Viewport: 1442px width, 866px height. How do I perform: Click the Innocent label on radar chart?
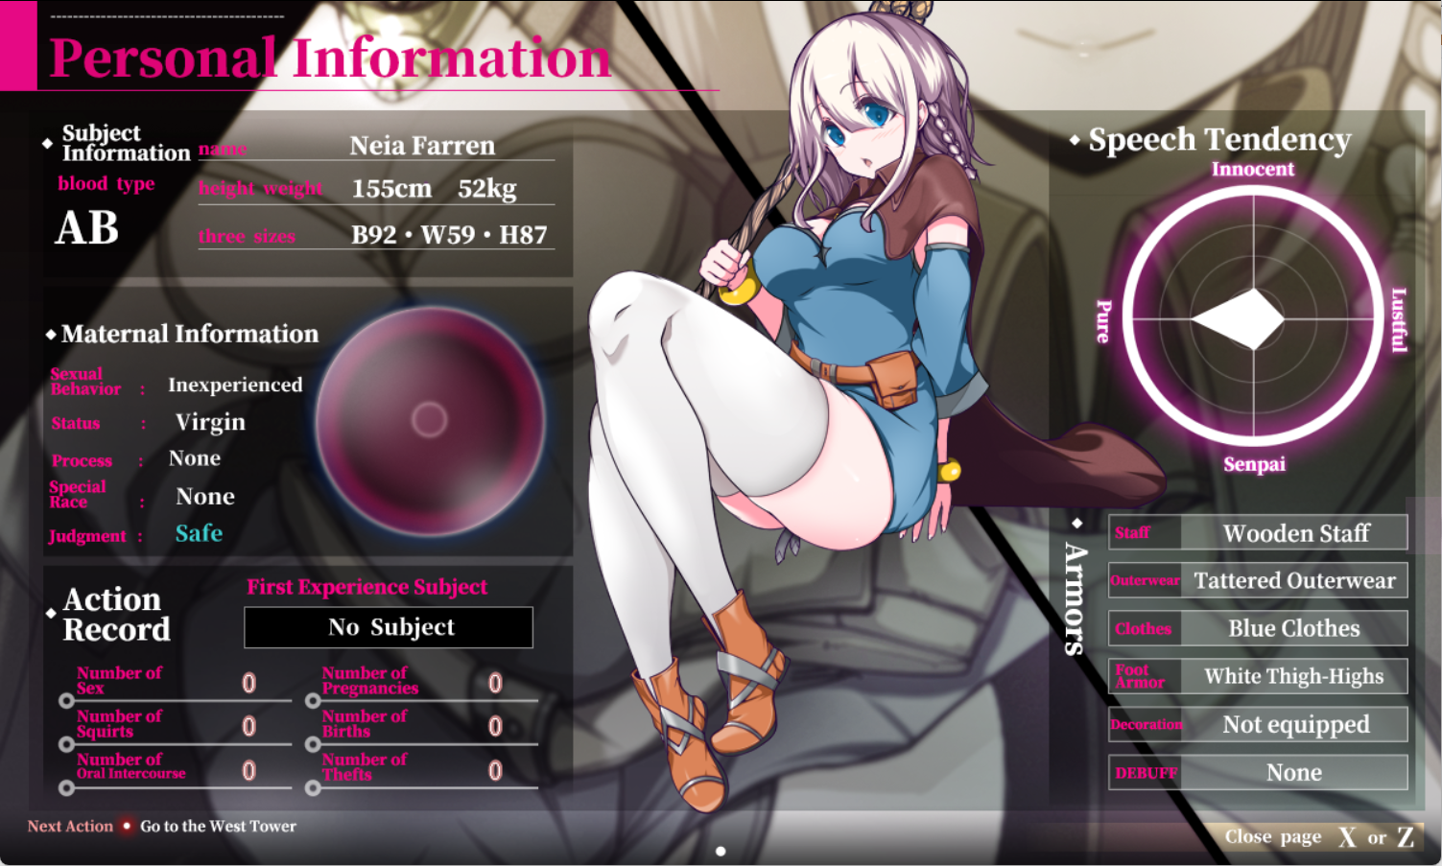1253,169
